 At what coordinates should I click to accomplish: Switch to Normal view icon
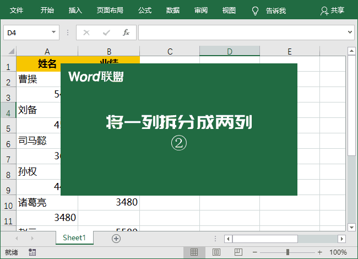(194, 252)
